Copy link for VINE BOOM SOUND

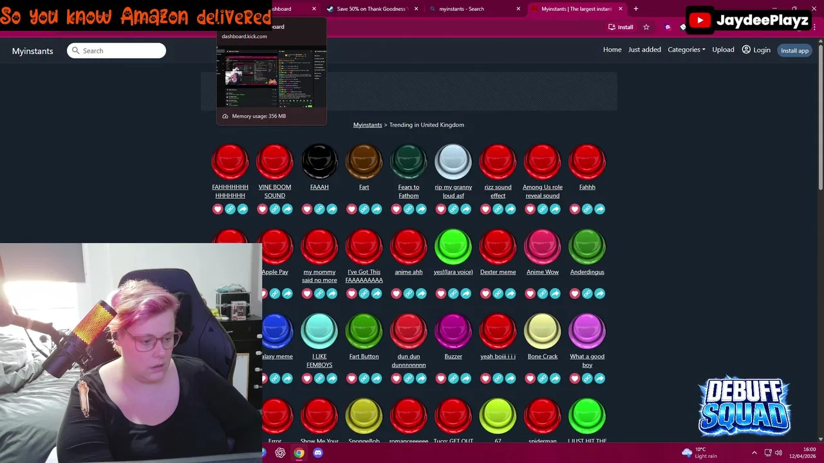(275, 209)
